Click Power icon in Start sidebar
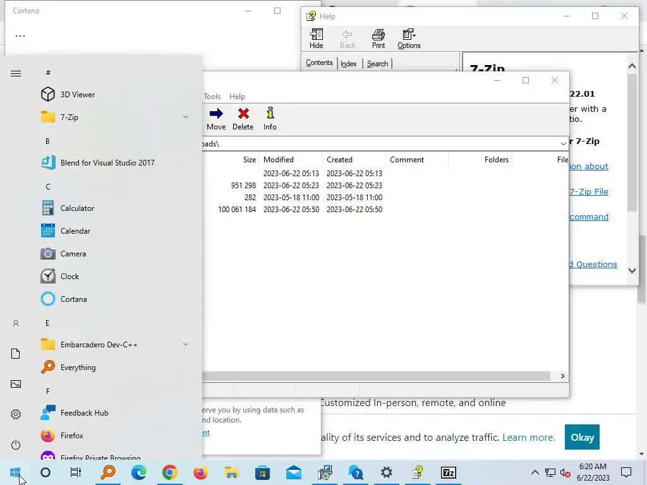Image resolution: width=647 pixels, height=485 pixels. [x=16, y=445]
